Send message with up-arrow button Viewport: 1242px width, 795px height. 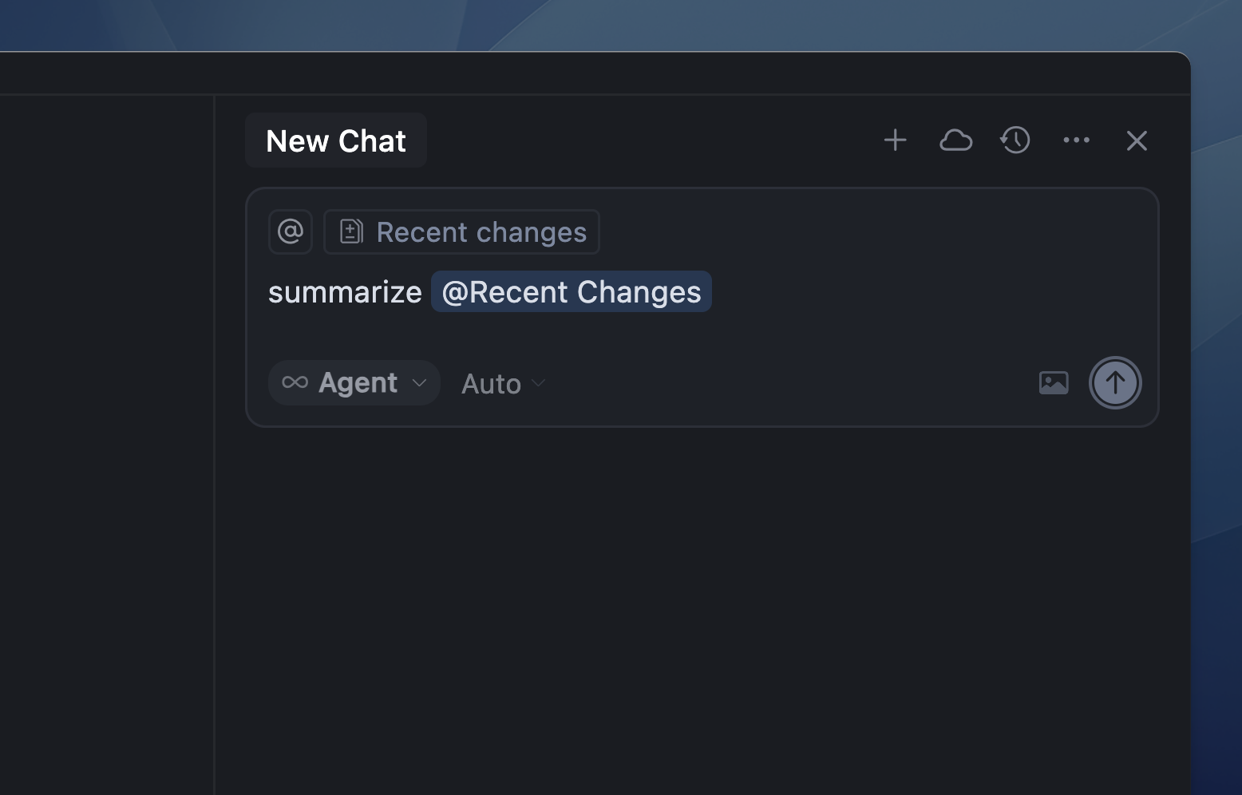pyautogui.click(x=1115, y=383)
